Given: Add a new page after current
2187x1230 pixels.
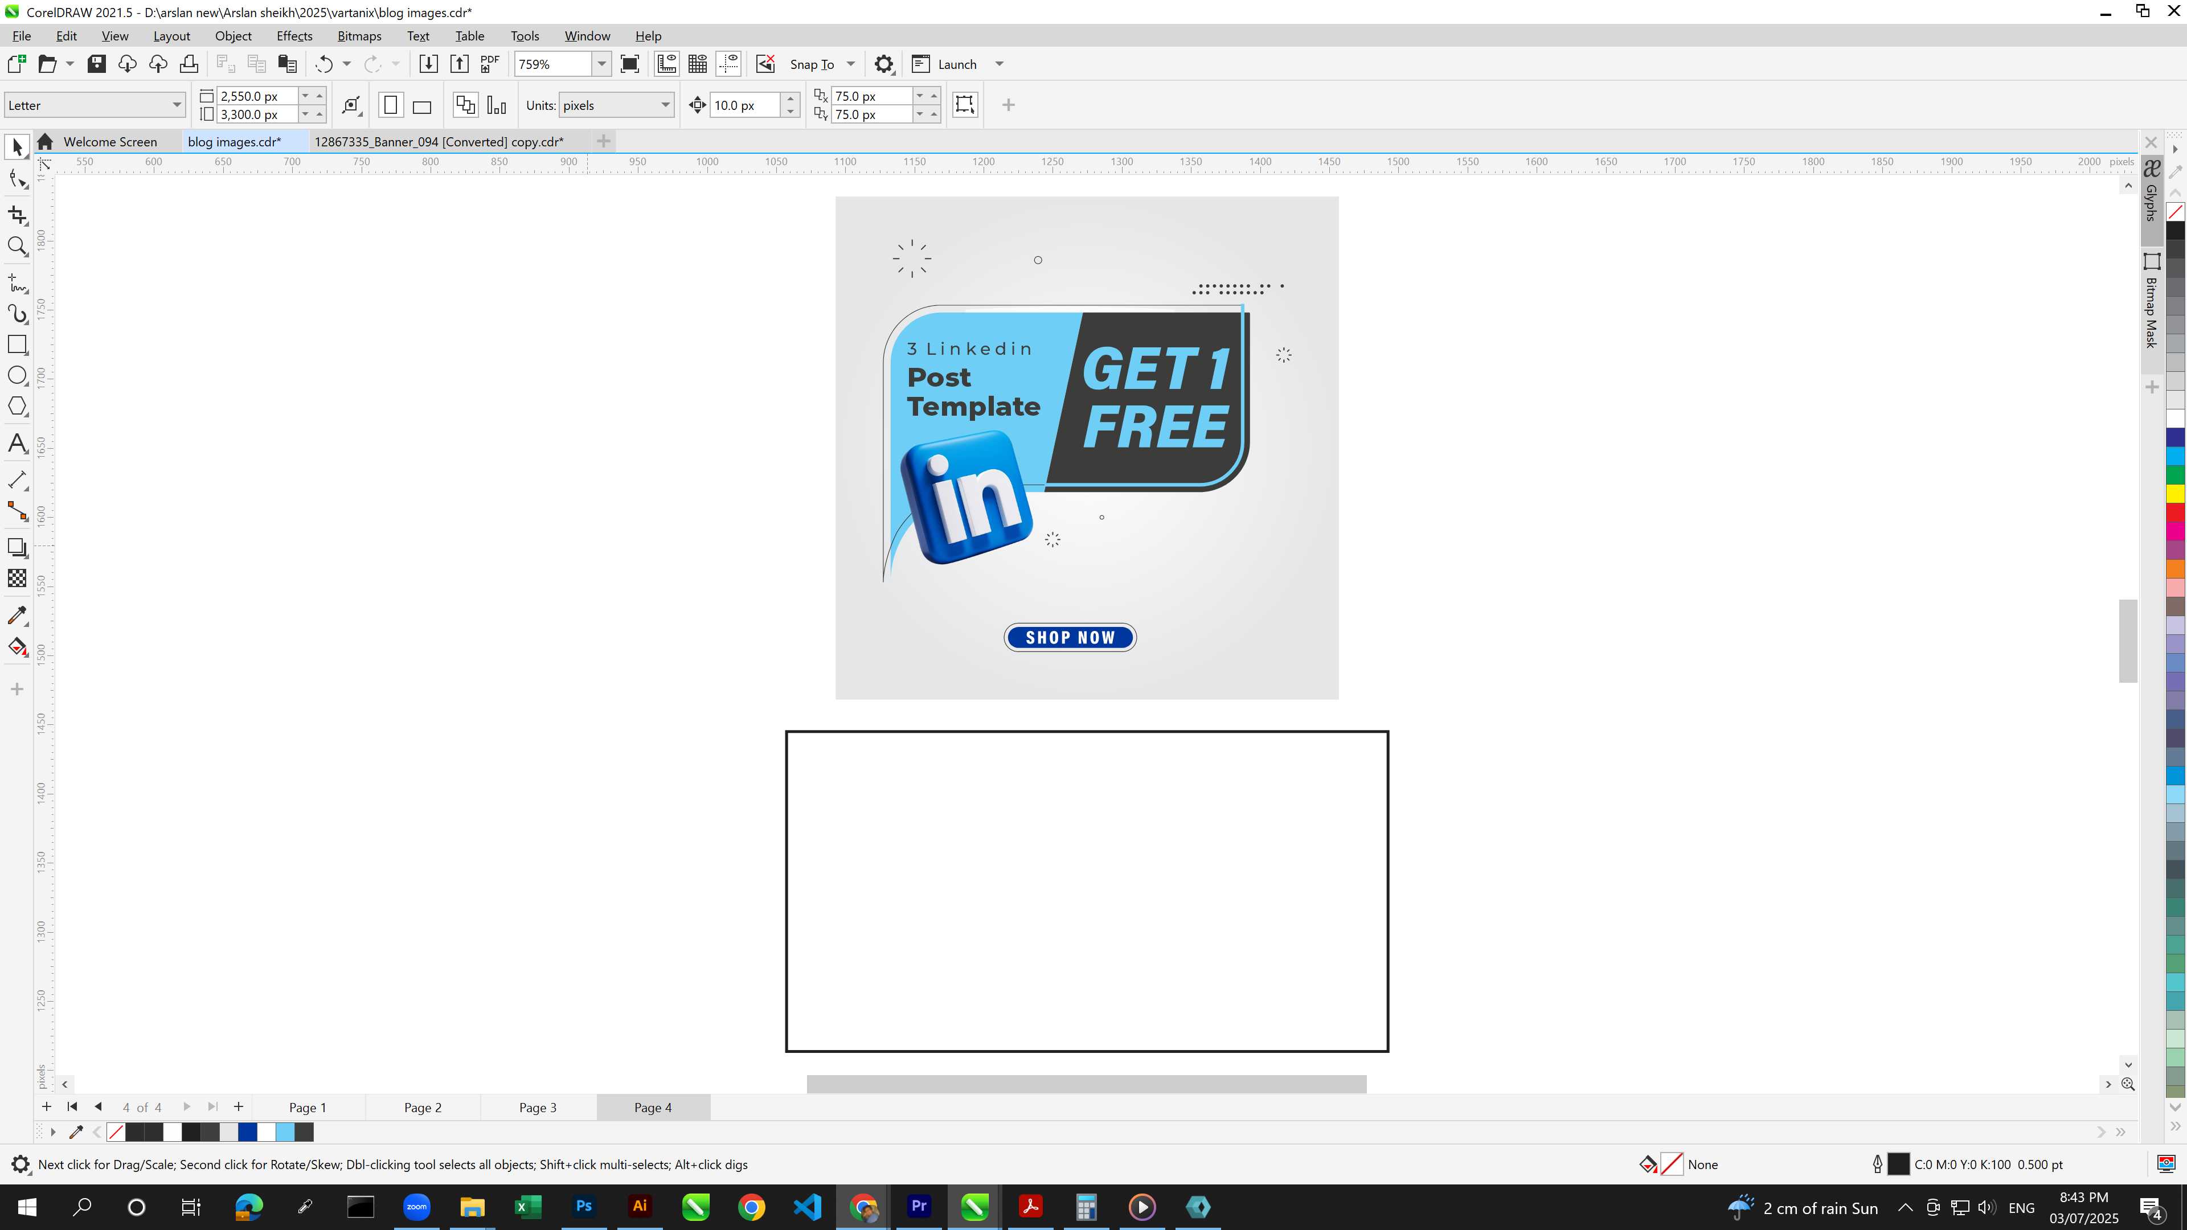Looking at the screenshot, I should pos(239,1107).
